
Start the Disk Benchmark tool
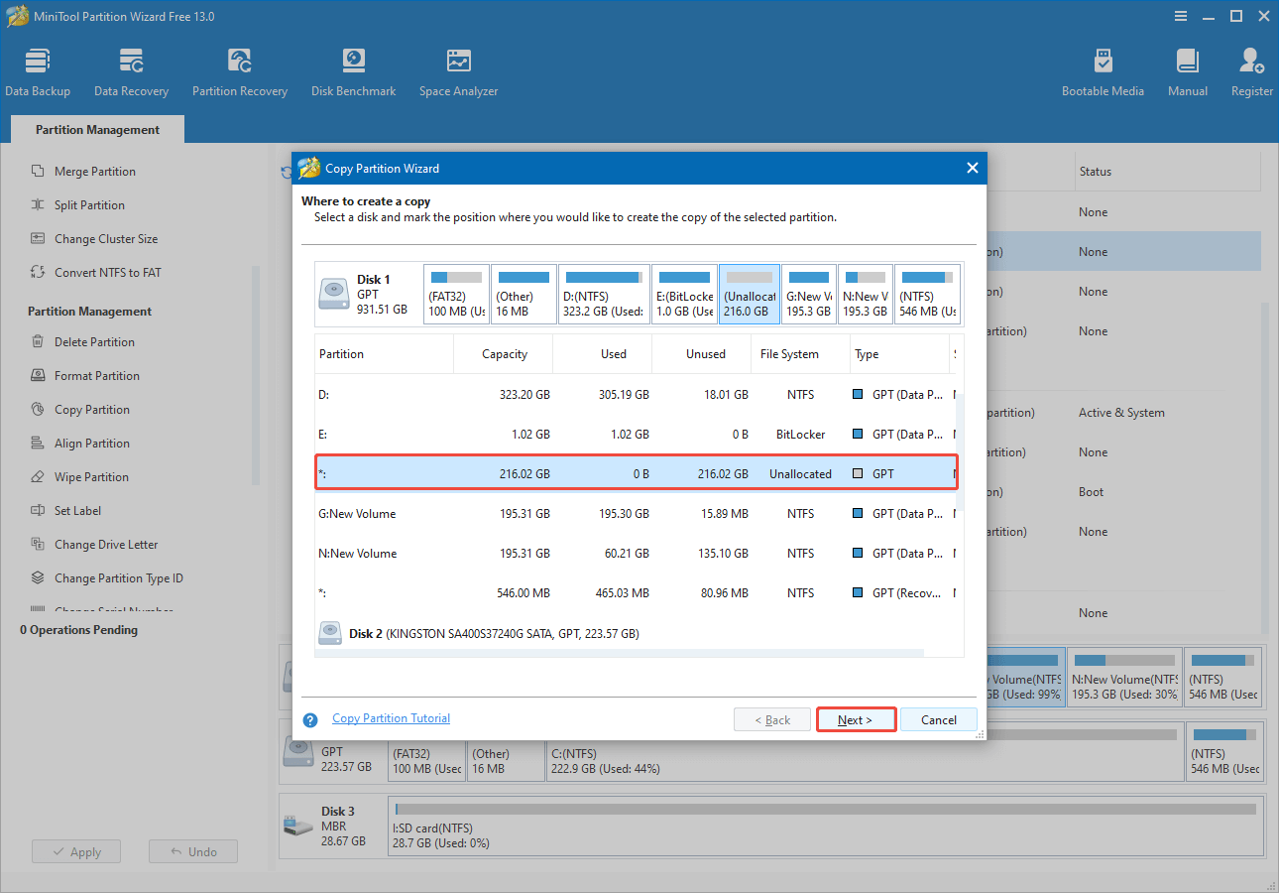tap(353, 69)
